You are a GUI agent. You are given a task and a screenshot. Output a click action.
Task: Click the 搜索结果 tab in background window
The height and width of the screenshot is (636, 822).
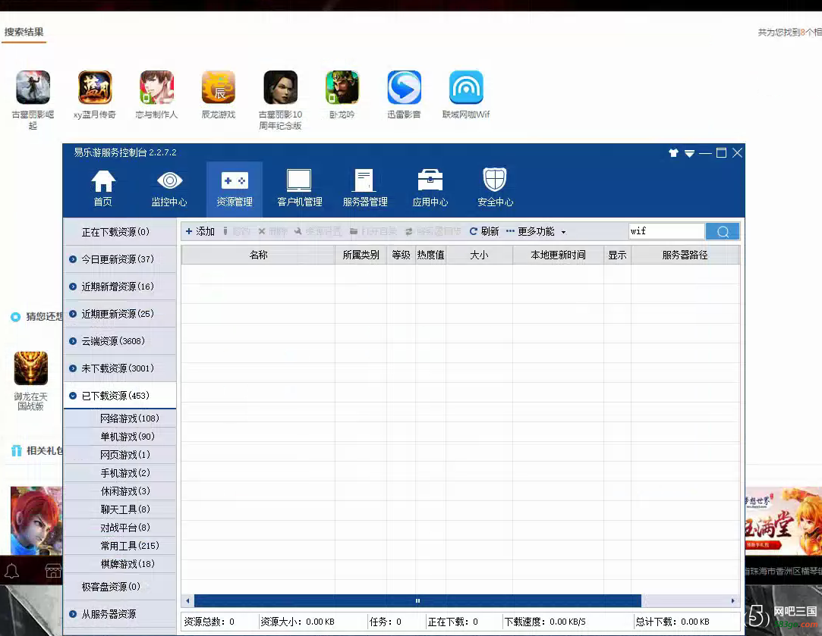coord(24,32)
